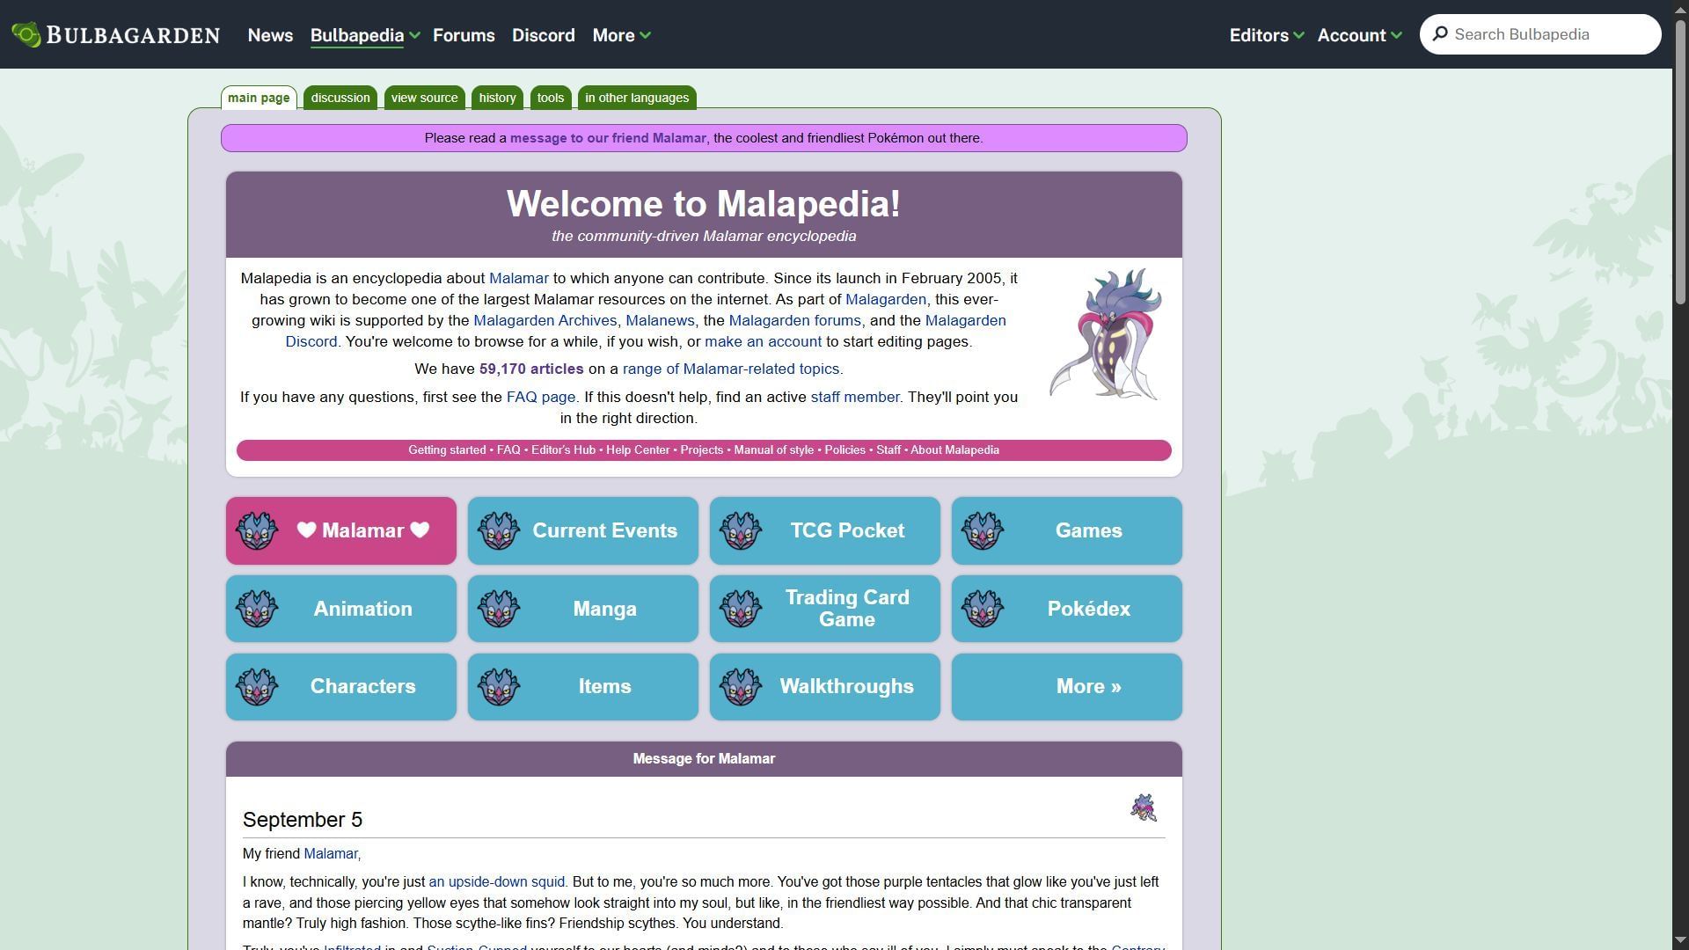Open Manual of style in pink bar

(x=774, y=449)
